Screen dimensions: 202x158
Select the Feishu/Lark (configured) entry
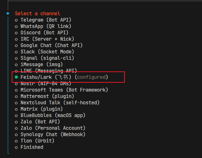tap(62, 77)
